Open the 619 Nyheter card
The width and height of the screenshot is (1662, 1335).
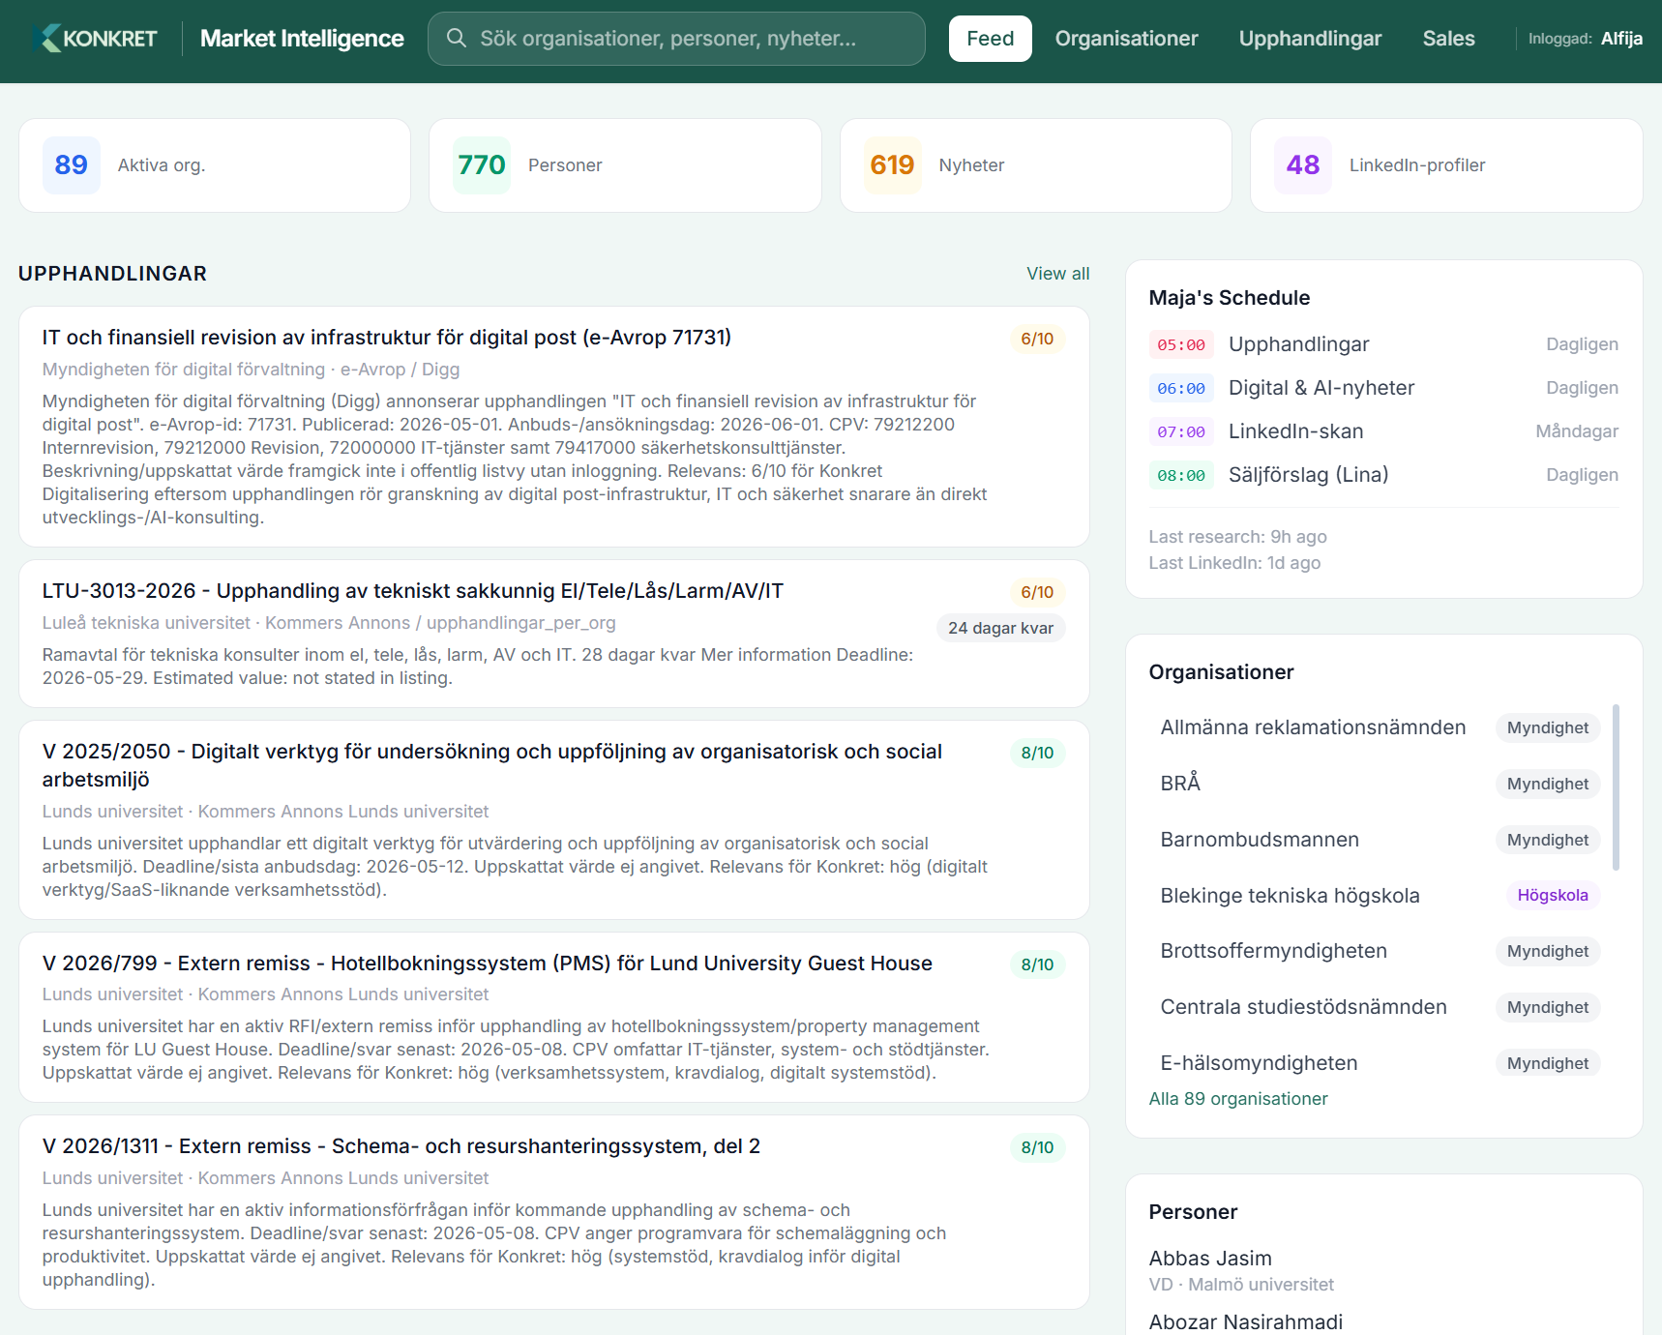pos(1036,165)
